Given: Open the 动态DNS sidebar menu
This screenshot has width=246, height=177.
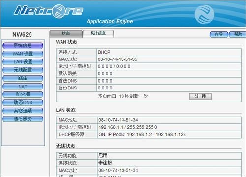Looking at the screenshot, I should point(23,103).
